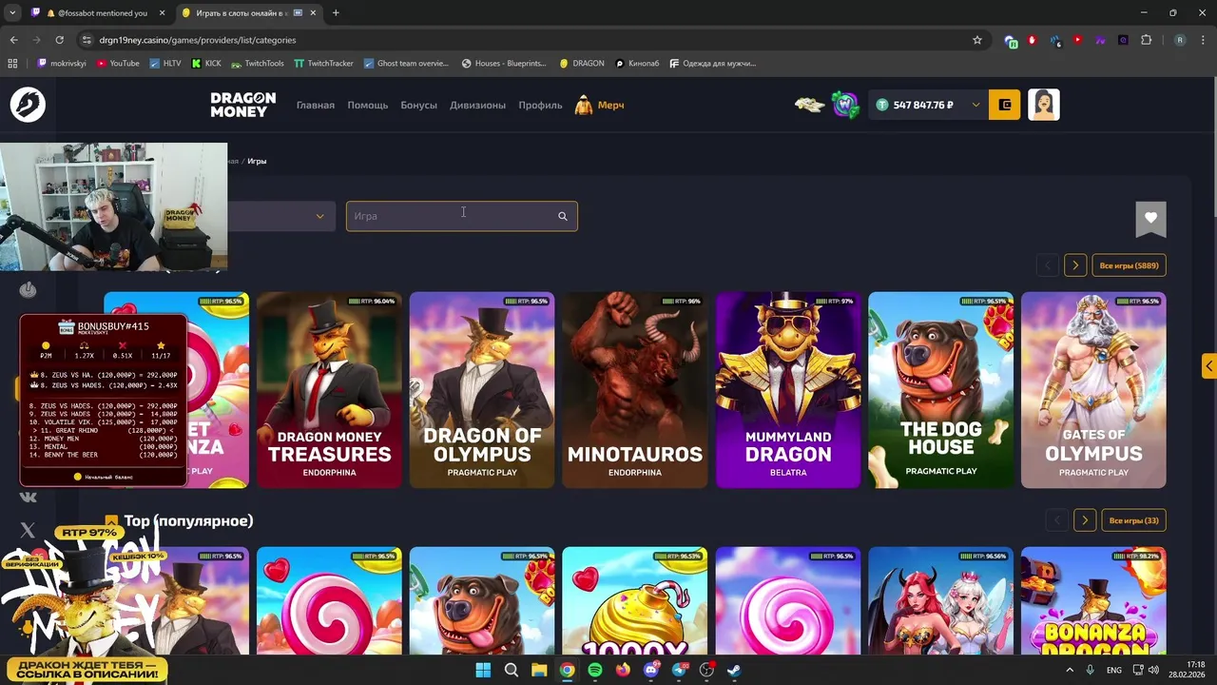Open the TwitchTracker bookmark
This screenshot has width=1217, height=685.
pos(323,64)
